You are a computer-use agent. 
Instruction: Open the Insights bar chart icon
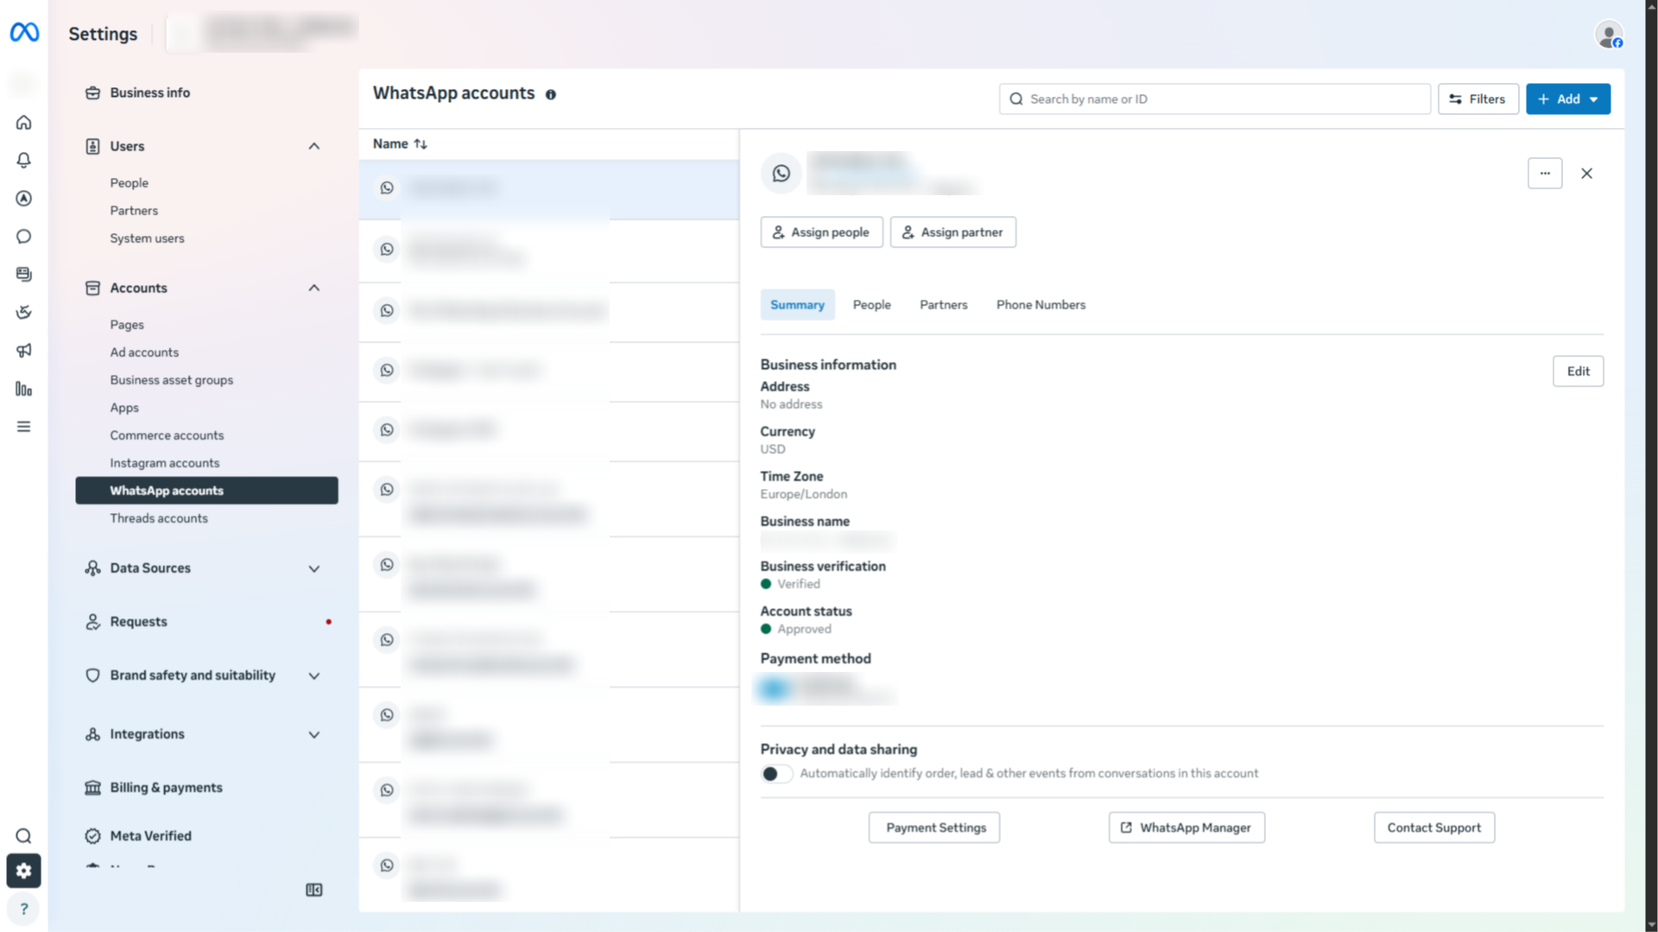[x=24, y=389]
